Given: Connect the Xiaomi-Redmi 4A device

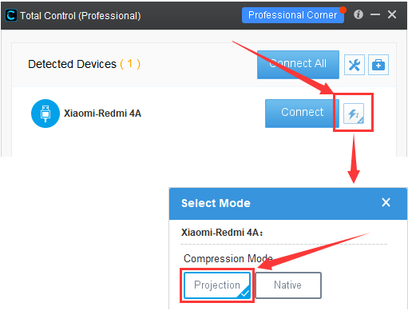Looking at the screenshot, I should (302, 114).
